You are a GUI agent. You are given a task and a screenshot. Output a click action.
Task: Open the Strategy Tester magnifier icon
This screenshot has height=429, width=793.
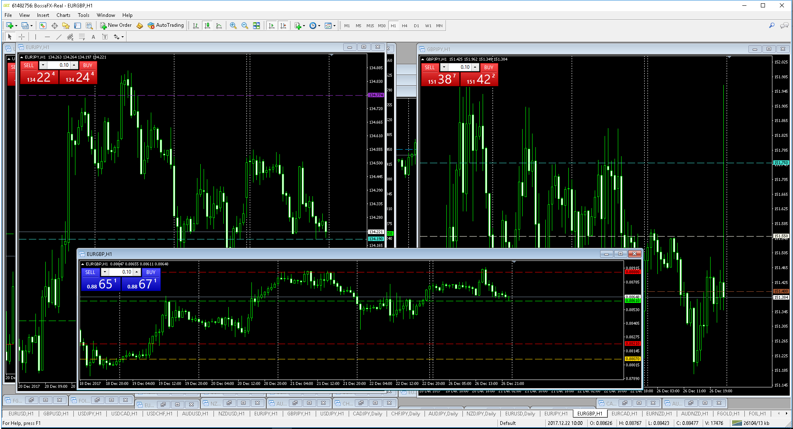(89, 26)
